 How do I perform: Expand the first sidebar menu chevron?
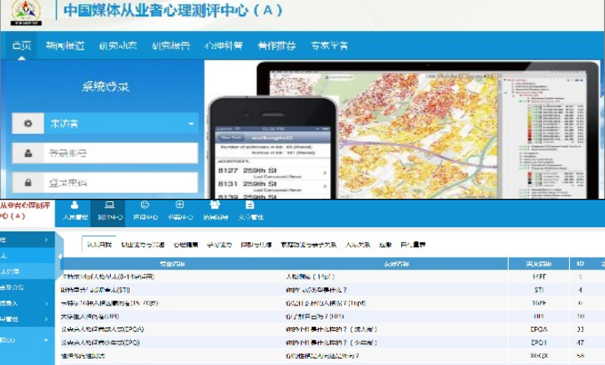click(x=46, y=240)
